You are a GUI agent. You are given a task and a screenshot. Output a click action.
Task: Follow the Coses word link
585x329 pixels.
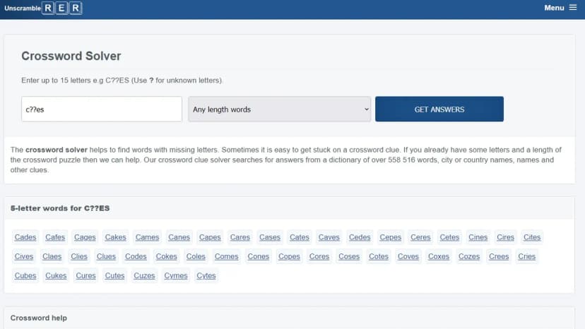349,257
